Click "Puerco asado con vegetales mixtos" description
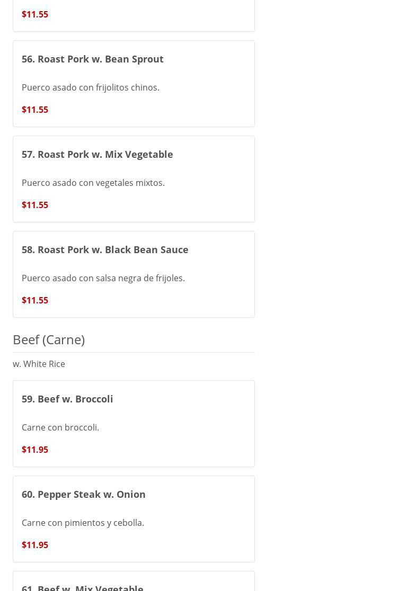 pos(93,183)
